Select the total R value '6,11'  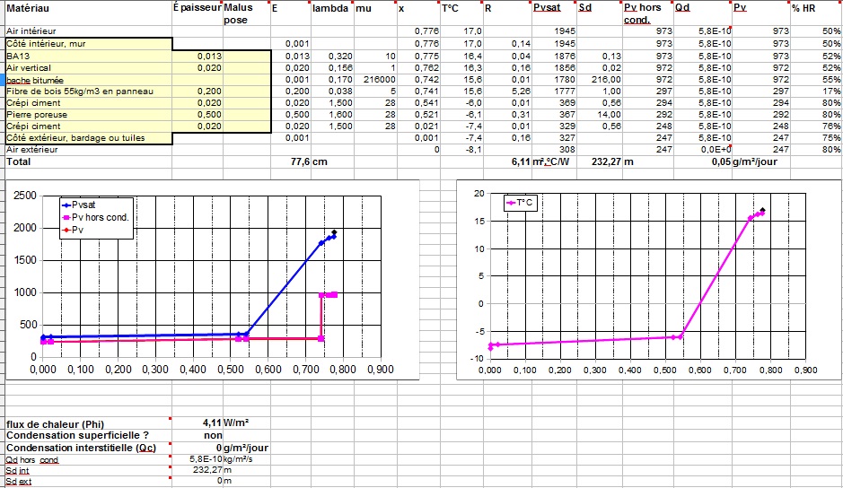(507, 161)
